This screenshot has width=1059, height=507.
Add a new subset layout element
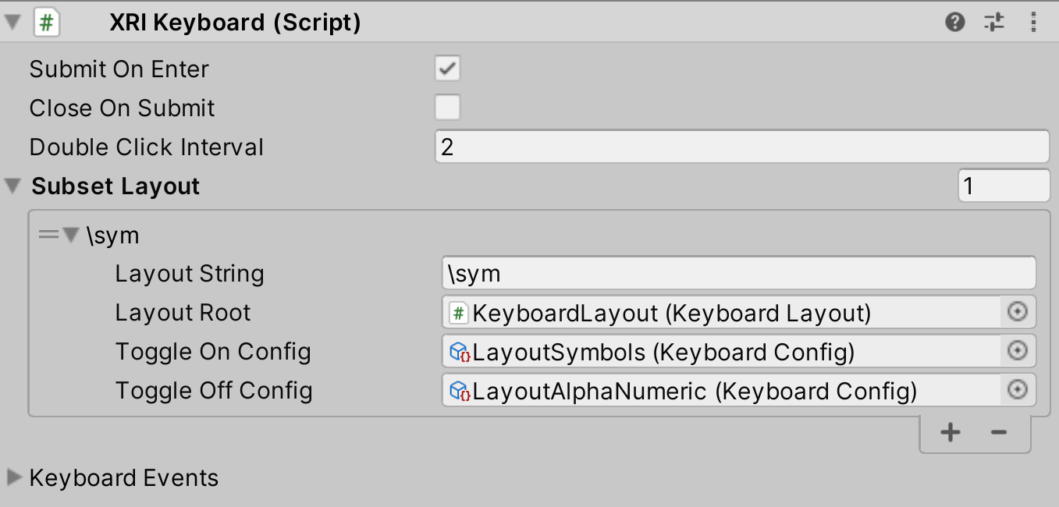click(x=950, y=432)
